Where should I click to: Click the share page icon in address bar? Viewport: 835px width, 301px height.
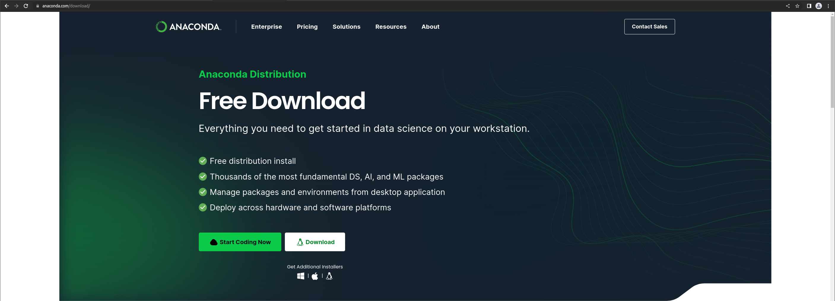coord(788,6)
